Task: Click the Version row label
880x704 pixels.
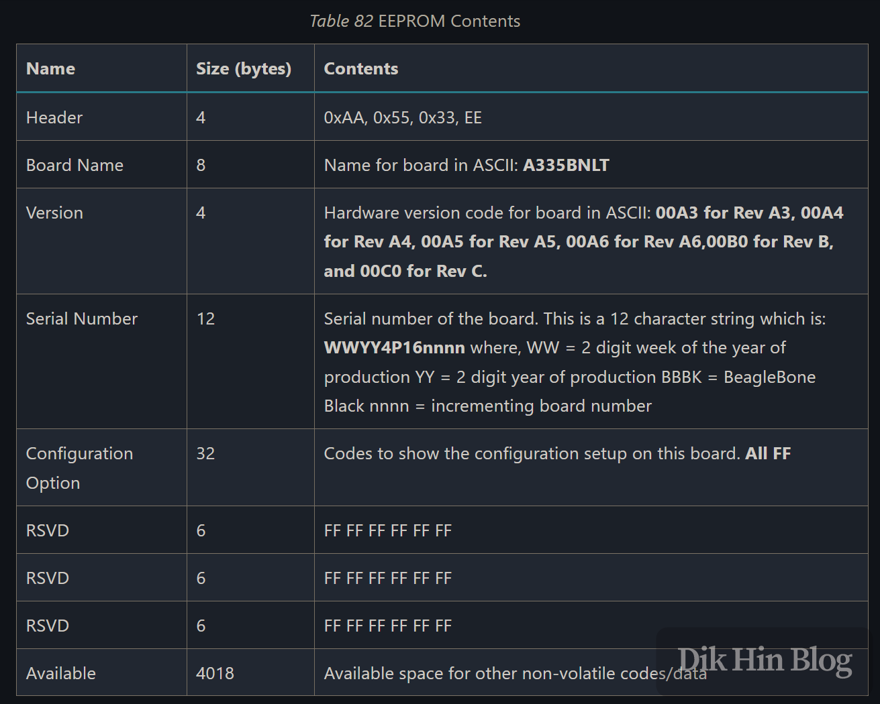Action: (x=54, y=213)
